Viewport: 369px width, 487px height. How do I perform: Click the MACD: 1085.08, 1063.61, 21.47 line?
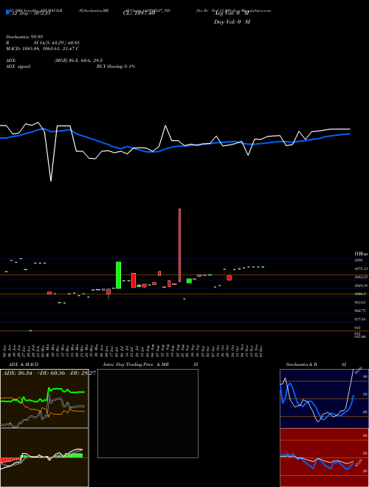point(43,49)
